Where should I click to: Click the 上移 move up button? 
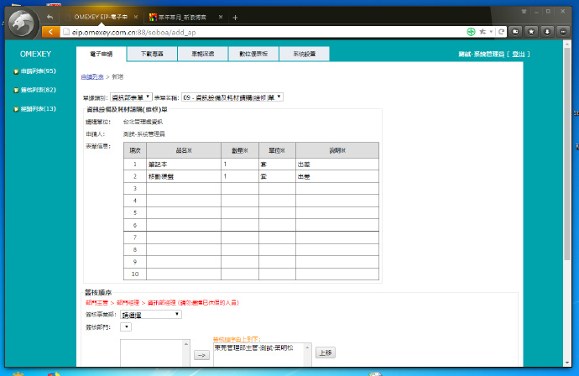[326, 352]
